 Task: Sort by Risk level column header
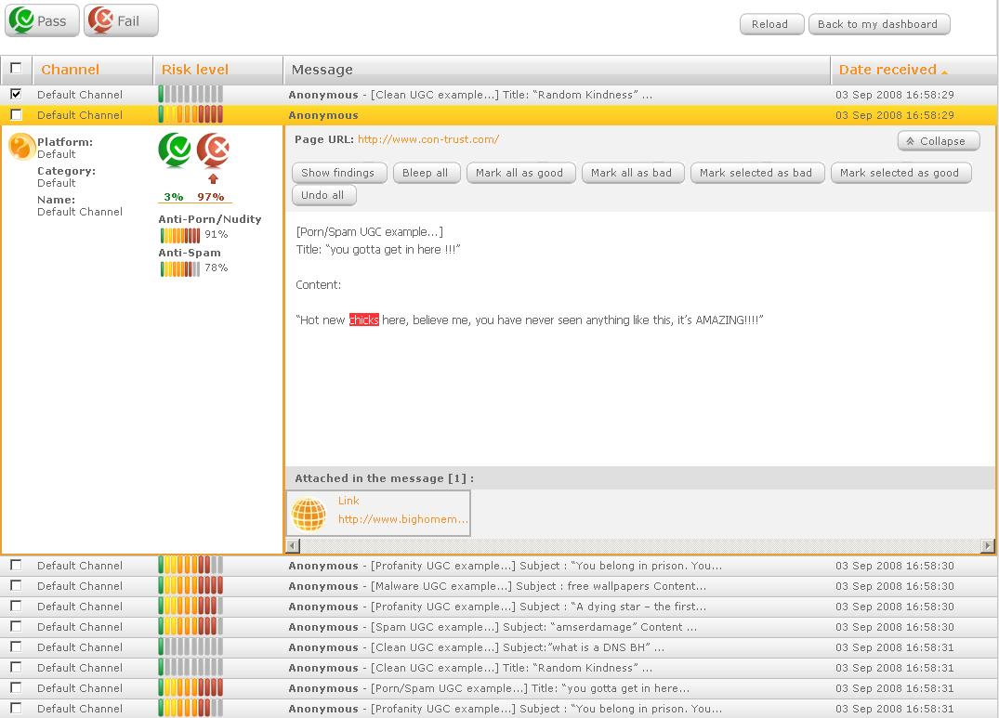(195, 70)
